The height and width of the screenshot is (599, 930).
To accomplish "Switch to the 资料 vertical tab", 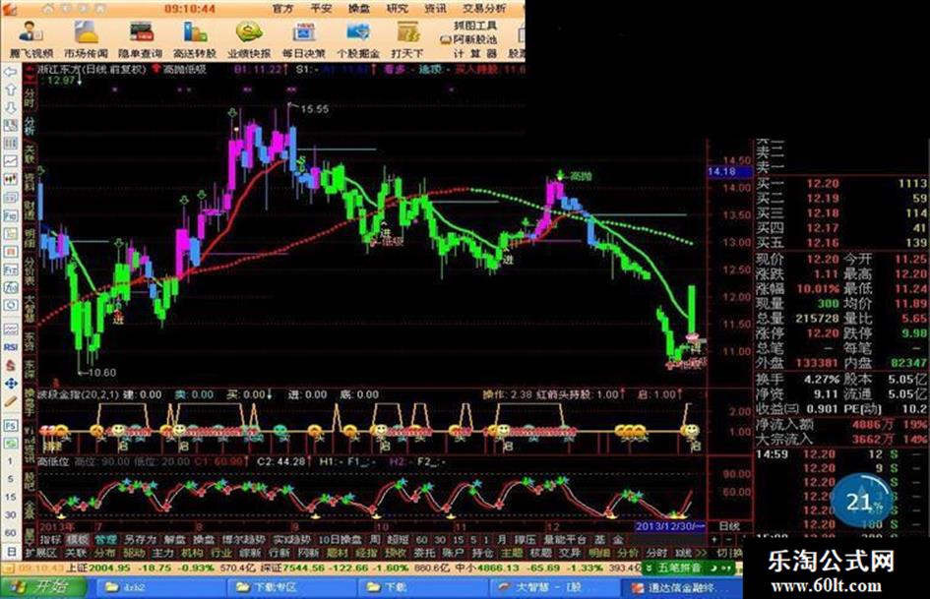I will click(30, 182).
